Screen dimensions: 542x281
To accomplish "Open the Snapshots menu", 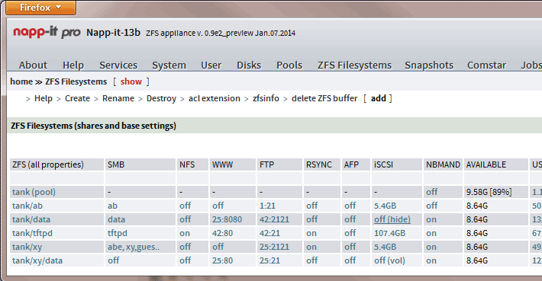I will point(428,65).
